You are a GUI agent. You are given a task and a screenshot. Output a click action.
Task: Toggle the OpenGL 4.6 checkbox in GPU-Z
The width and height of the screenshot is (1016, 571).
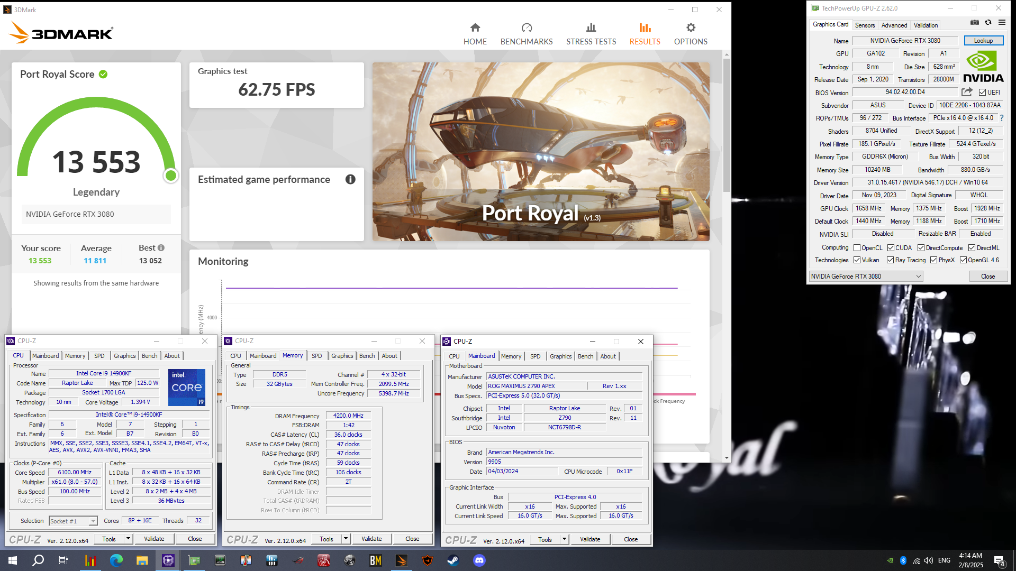click(x=963, y=260)
